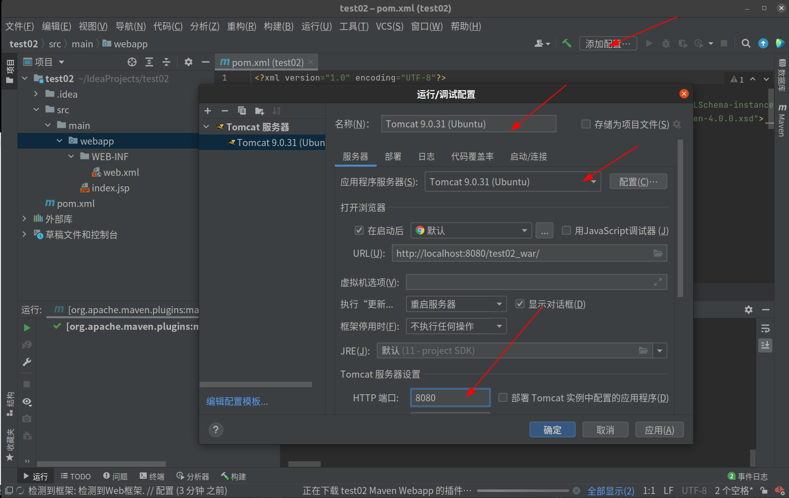The image size is (789, 498).
Task: Check deploy applications configured in Tomcat instance
Action: click(503, 397)
